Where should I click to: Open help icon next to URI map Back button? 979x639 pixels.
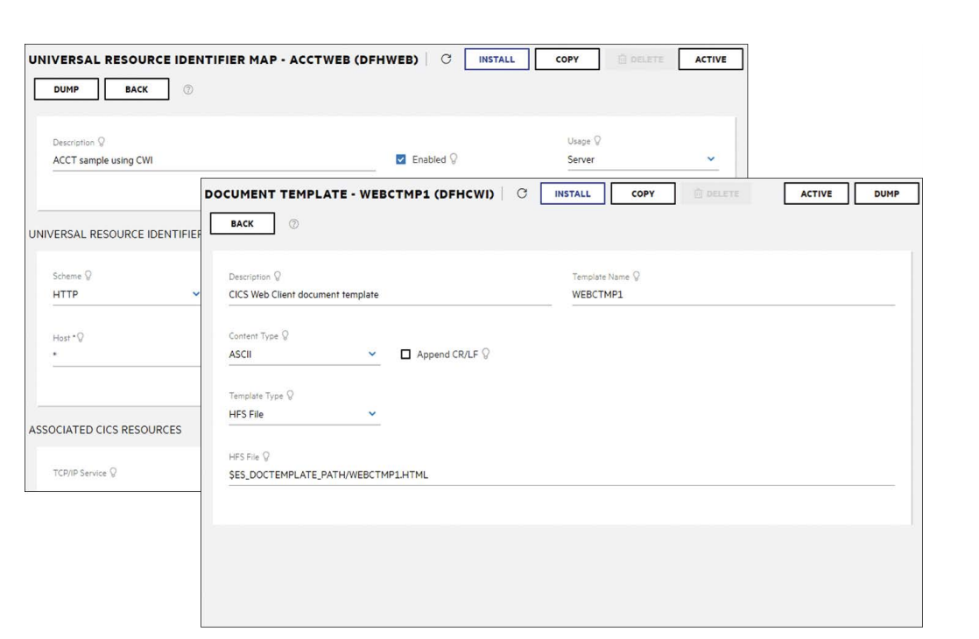188,89
